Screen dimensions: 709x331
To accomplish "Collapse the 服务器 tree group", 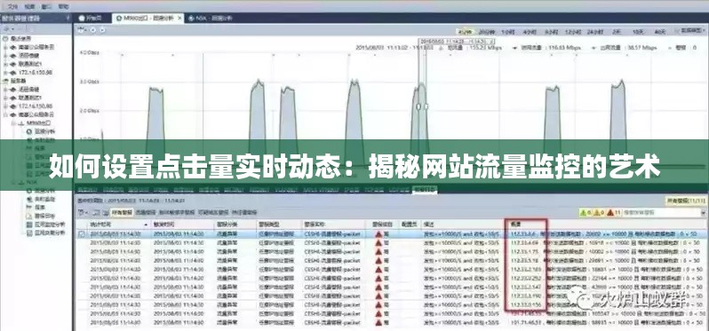I will tap(5, 81).
